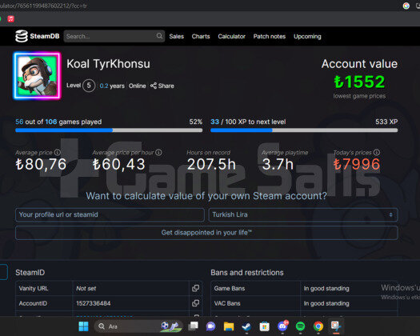Open Snipping Tool from the taskbar
Image resolution: width=420 pixels, height=336 pixels.
coord(336,326)
